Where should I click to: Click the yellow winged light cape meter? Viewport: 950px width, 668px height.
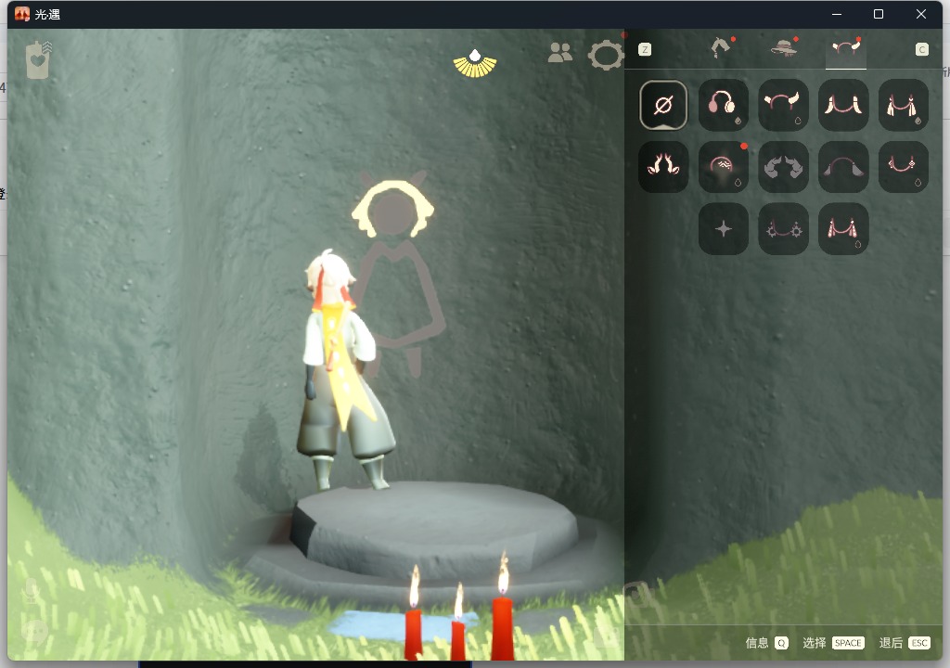tap(475, 62)
